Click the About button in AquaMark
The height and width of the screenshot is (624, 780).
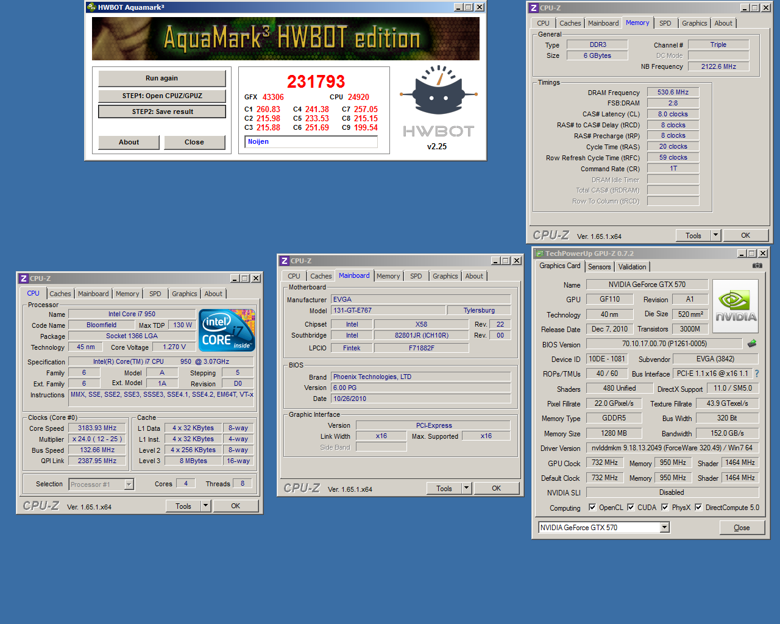click(129, 142)
